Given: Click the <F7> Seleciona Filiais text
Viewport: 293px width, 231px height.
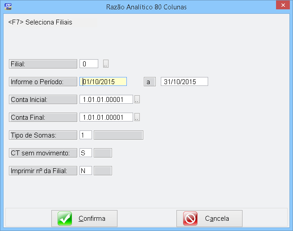Looking at the screenshot, I should click(x=40, y=22).
